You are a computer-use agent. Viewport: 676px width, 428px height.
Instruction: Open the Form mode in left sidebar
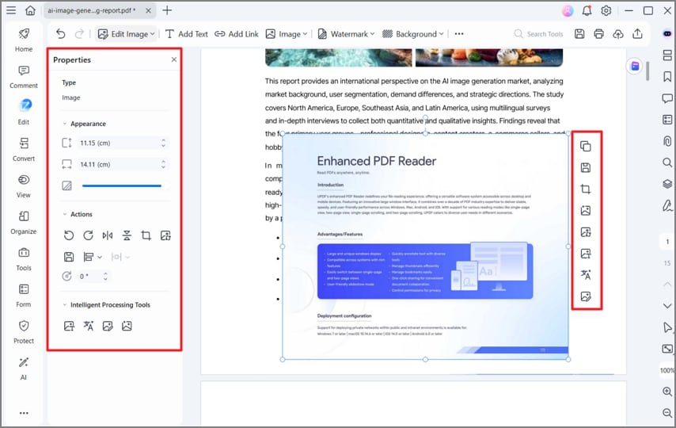point(24,296)
